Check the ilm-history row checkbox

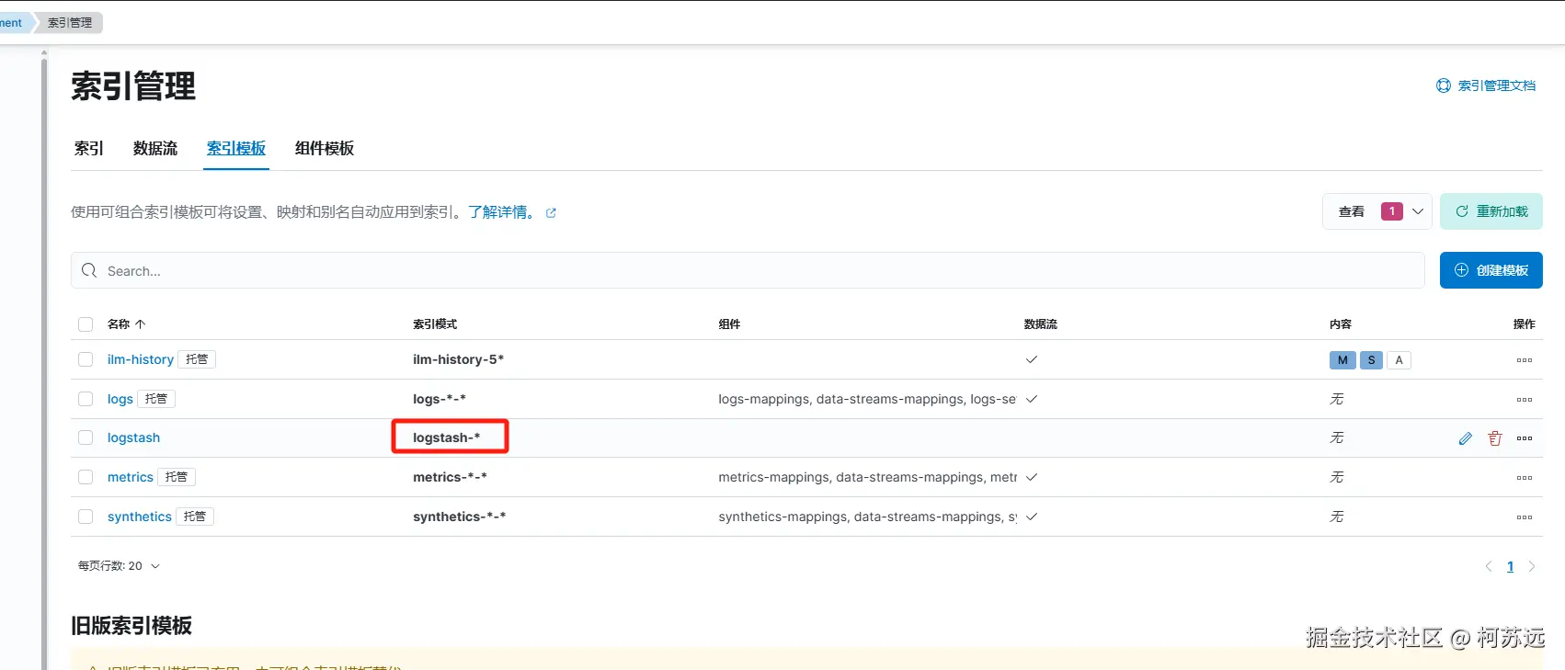pyautogui.click(x=86, y=359)
